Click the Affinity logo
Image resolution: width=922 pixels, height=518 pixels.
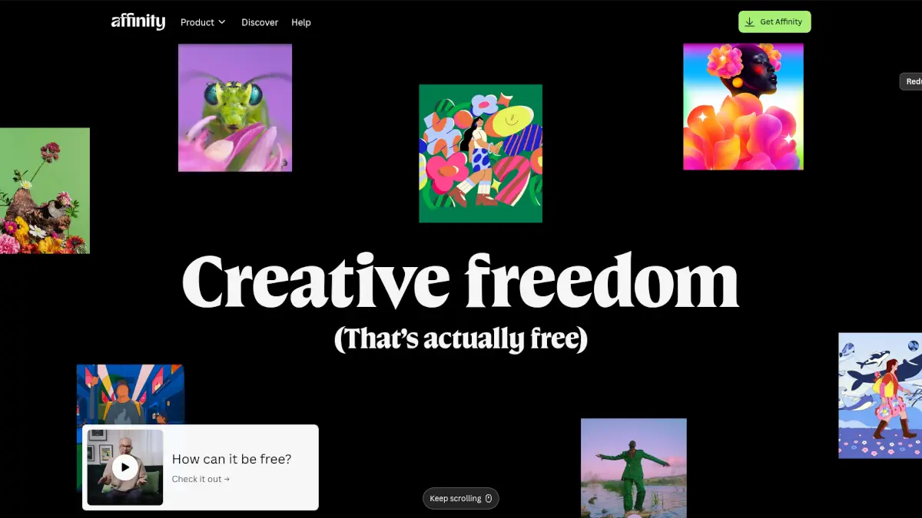coord(138,21)
